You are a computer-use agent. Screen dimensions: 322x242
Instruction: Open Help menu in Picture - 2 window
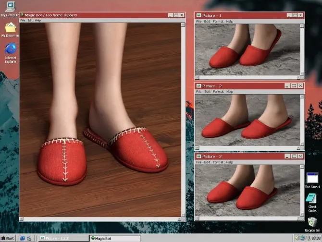(230, 91)
